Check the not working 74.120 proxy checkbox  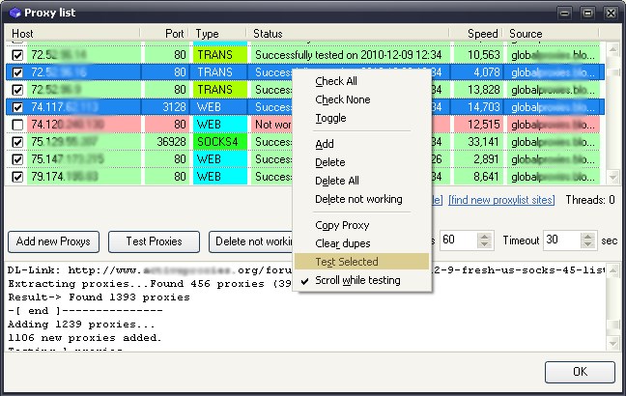click(x=17, y=125)
